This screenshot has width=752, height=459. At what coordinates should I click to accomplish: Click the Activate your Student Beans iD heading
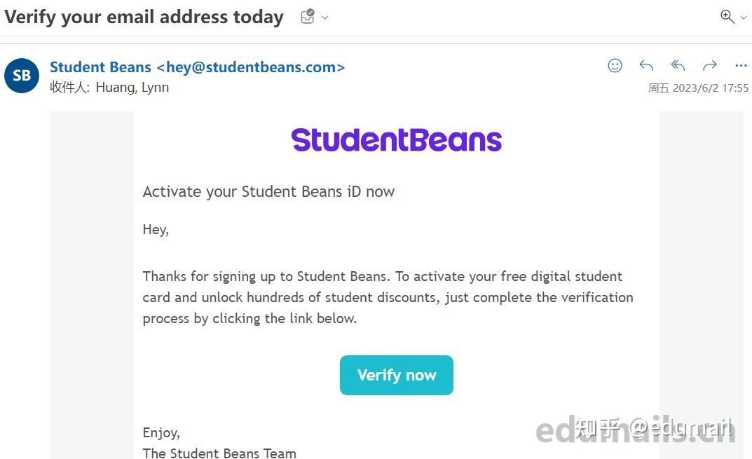[268, 191]
